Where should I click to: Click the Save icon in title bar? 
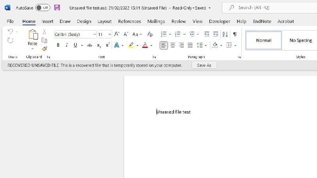[57, 8]
